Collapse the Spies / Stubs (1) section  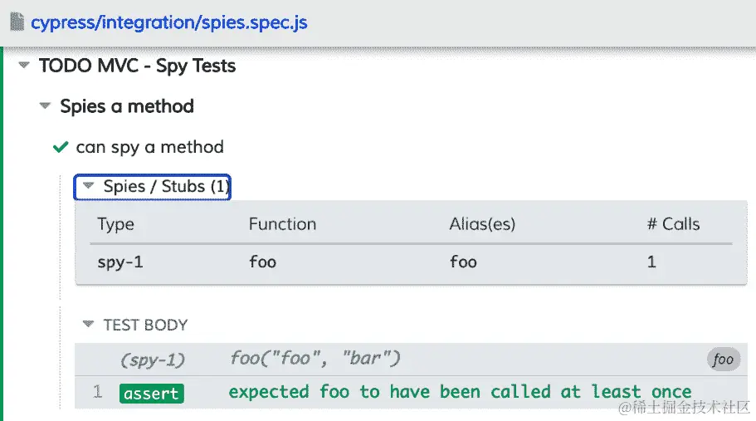pos(89,187)
